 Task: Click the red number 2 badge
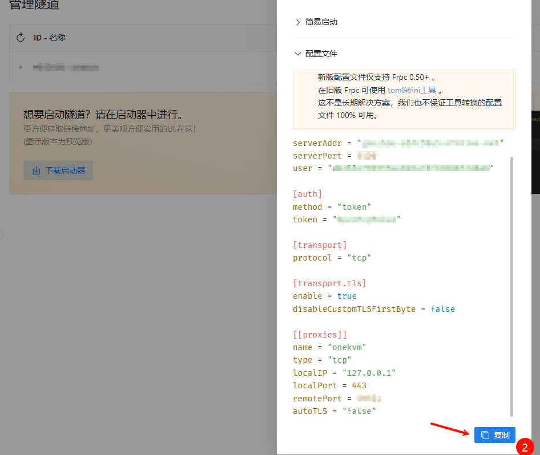pyautogui.click(x=525, y=446)
